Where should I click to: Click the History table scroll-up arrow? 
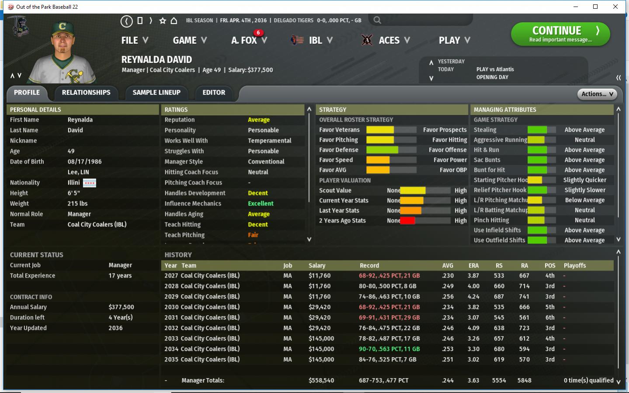pos(619,252)
